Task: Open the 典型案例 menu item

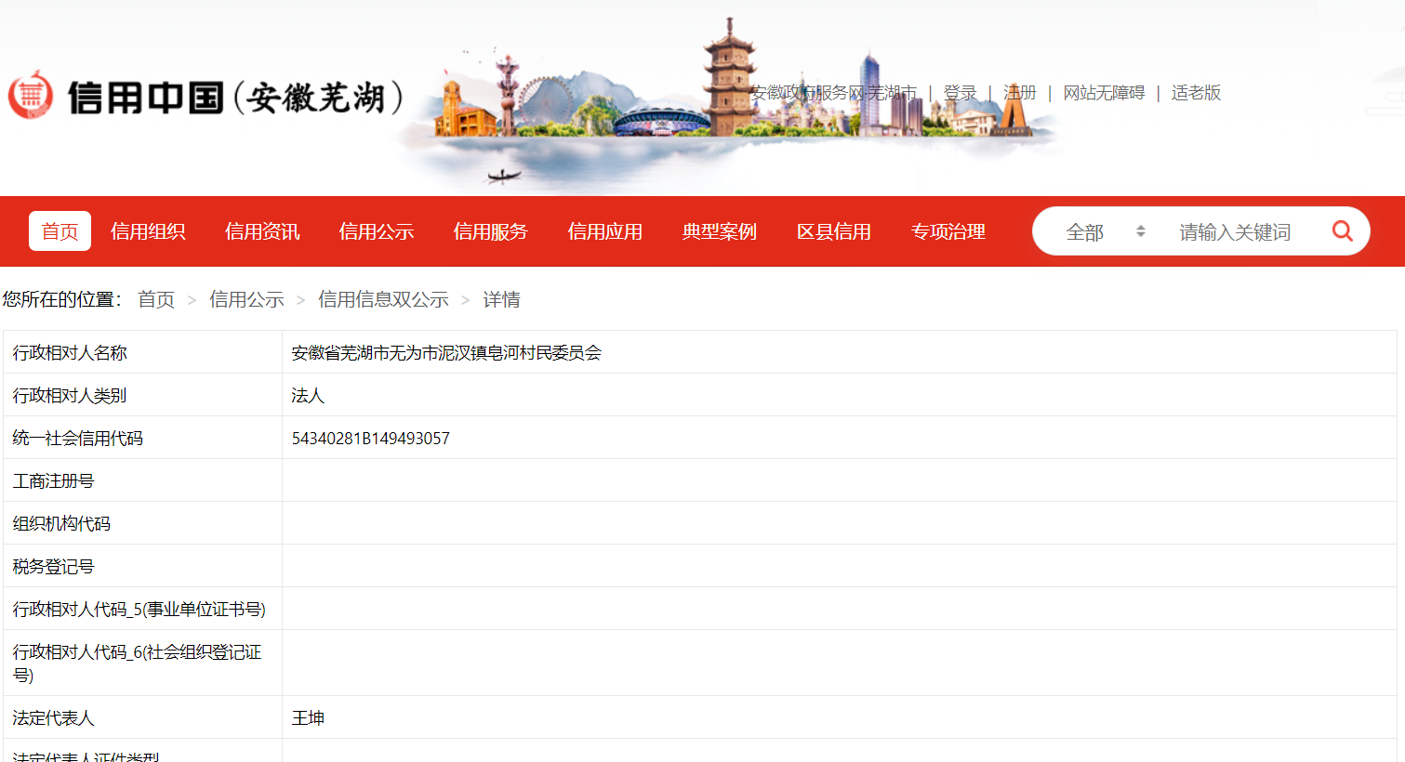Action: click(x=720, y=231)
